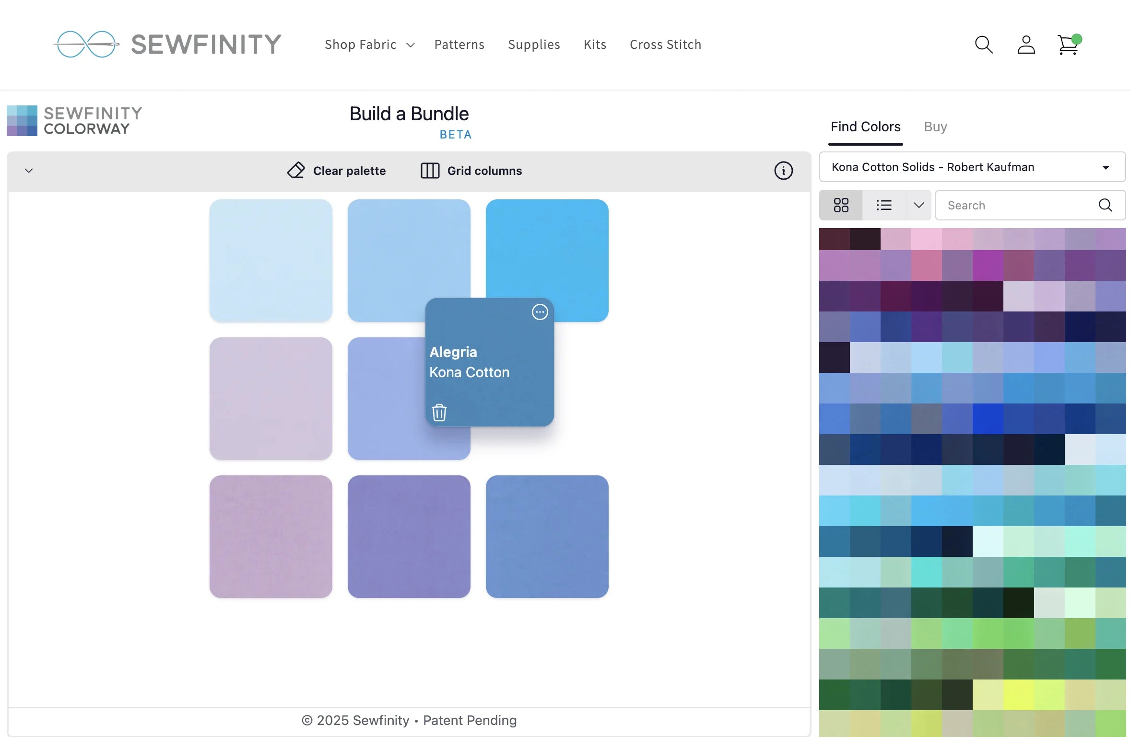Open the Cross Stitch menu item
The width and height of the screenshot is (1130, 737).
point(665,44)
